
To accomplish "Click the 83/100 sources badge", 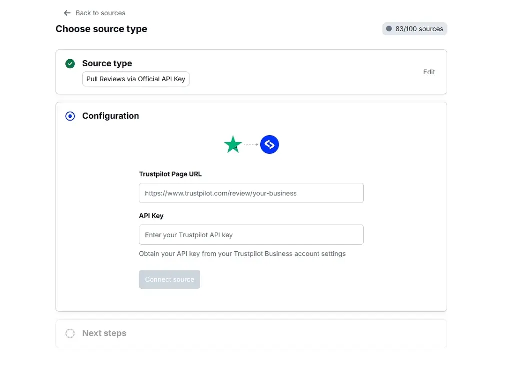I will coord(414,29).
